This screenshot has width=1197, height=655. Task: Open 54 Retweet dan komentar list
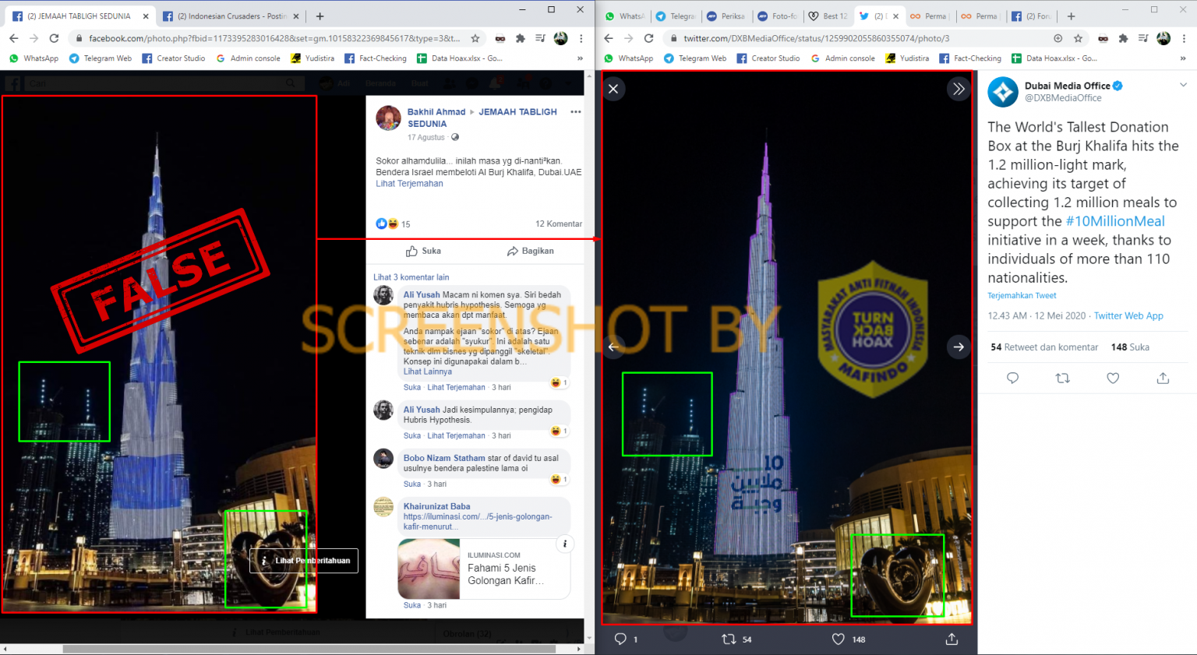coord(1044,347)
